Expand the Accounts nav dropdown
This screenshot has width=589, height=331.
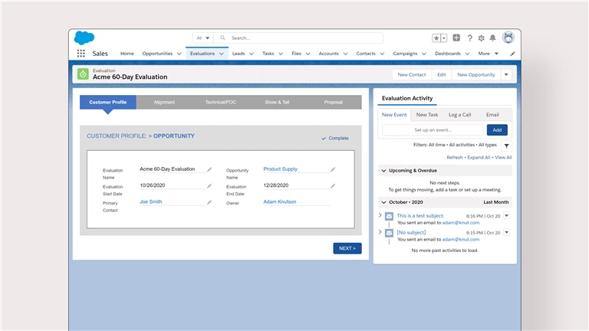[x=345, y=54]
